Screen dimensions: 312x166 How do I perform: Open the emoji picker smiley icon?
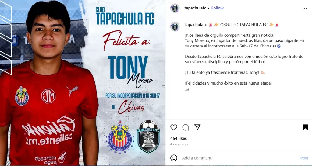[174, 158]
